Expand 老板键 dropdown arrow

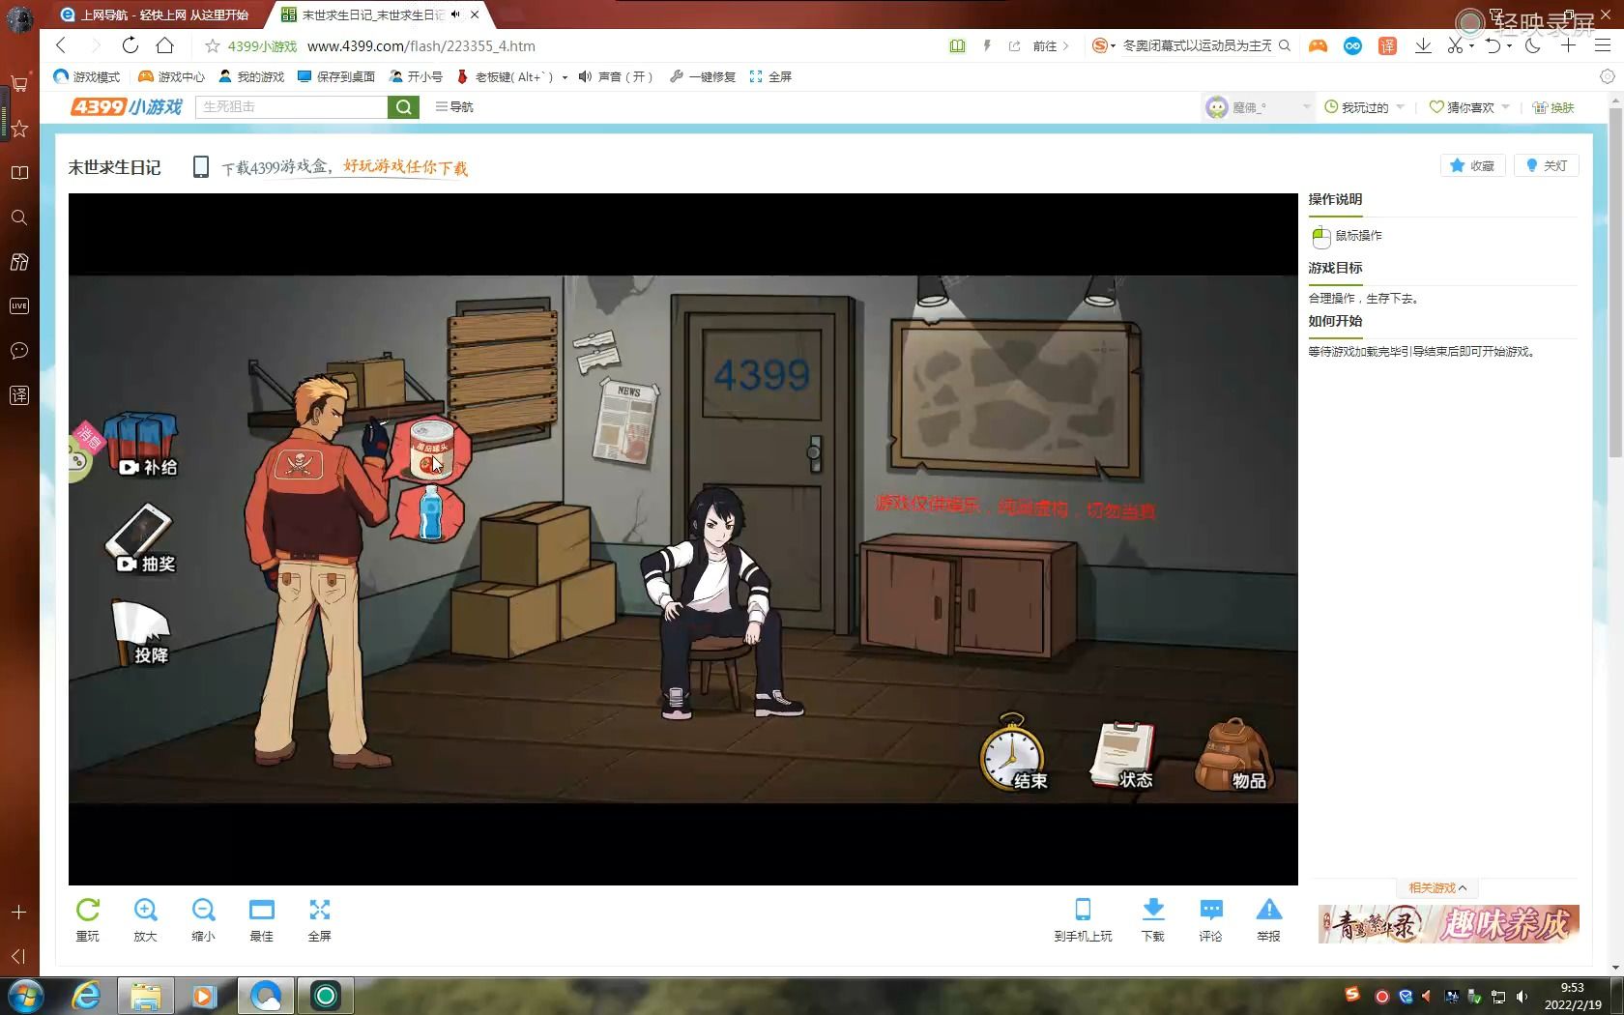point(565,77)
